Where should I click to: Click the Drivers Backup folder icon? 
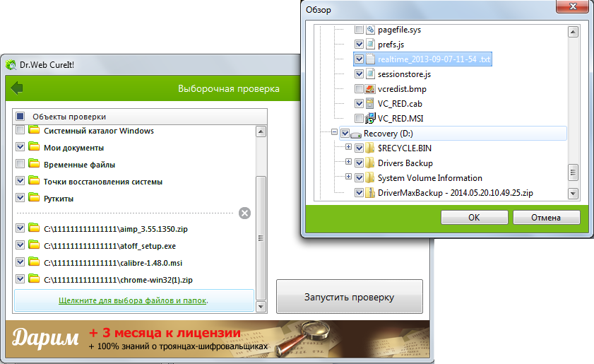(370, 163)
